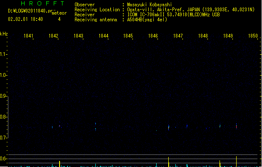Click the 0.9 kHz frequency tick label
The height and width of the screenshot is (167, 262).
coord(3,96)
